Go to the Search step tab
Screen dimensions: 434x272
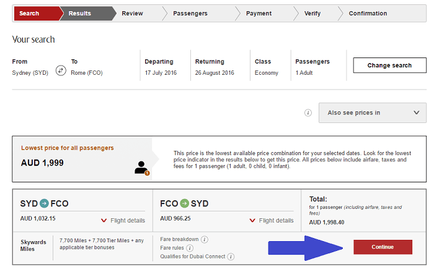(31, 14)
